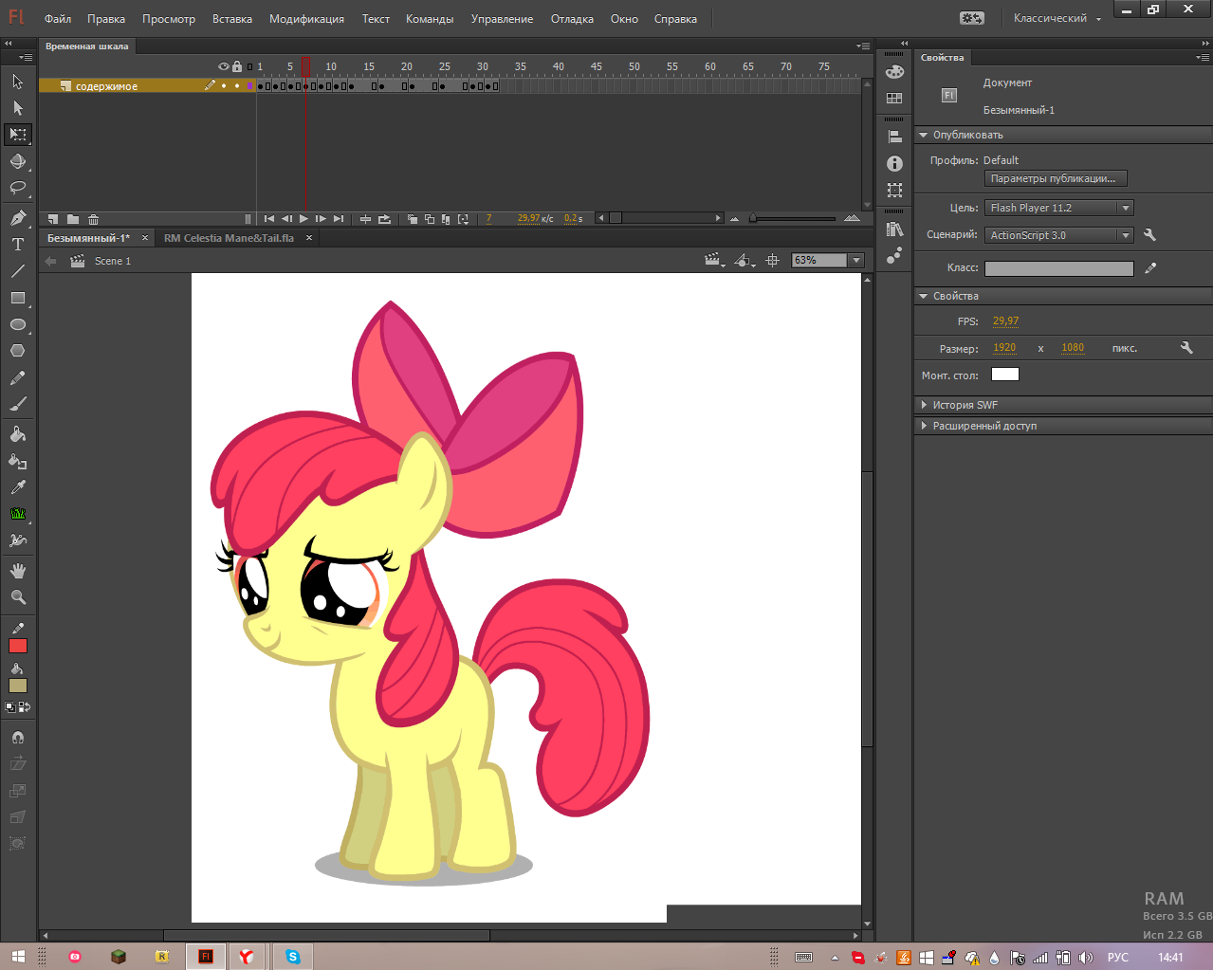1213x970 pixels.
Task: Toggle visibility dot of содержимое layer
Action: coord(224,86)
